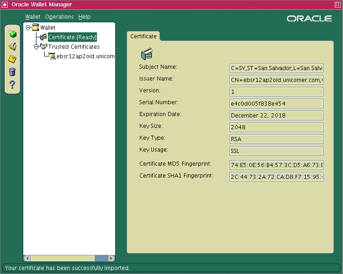Click the Open Wallet icon in sidebar
Viewport: 343px width, 274px height.
[x=12, y=46]
